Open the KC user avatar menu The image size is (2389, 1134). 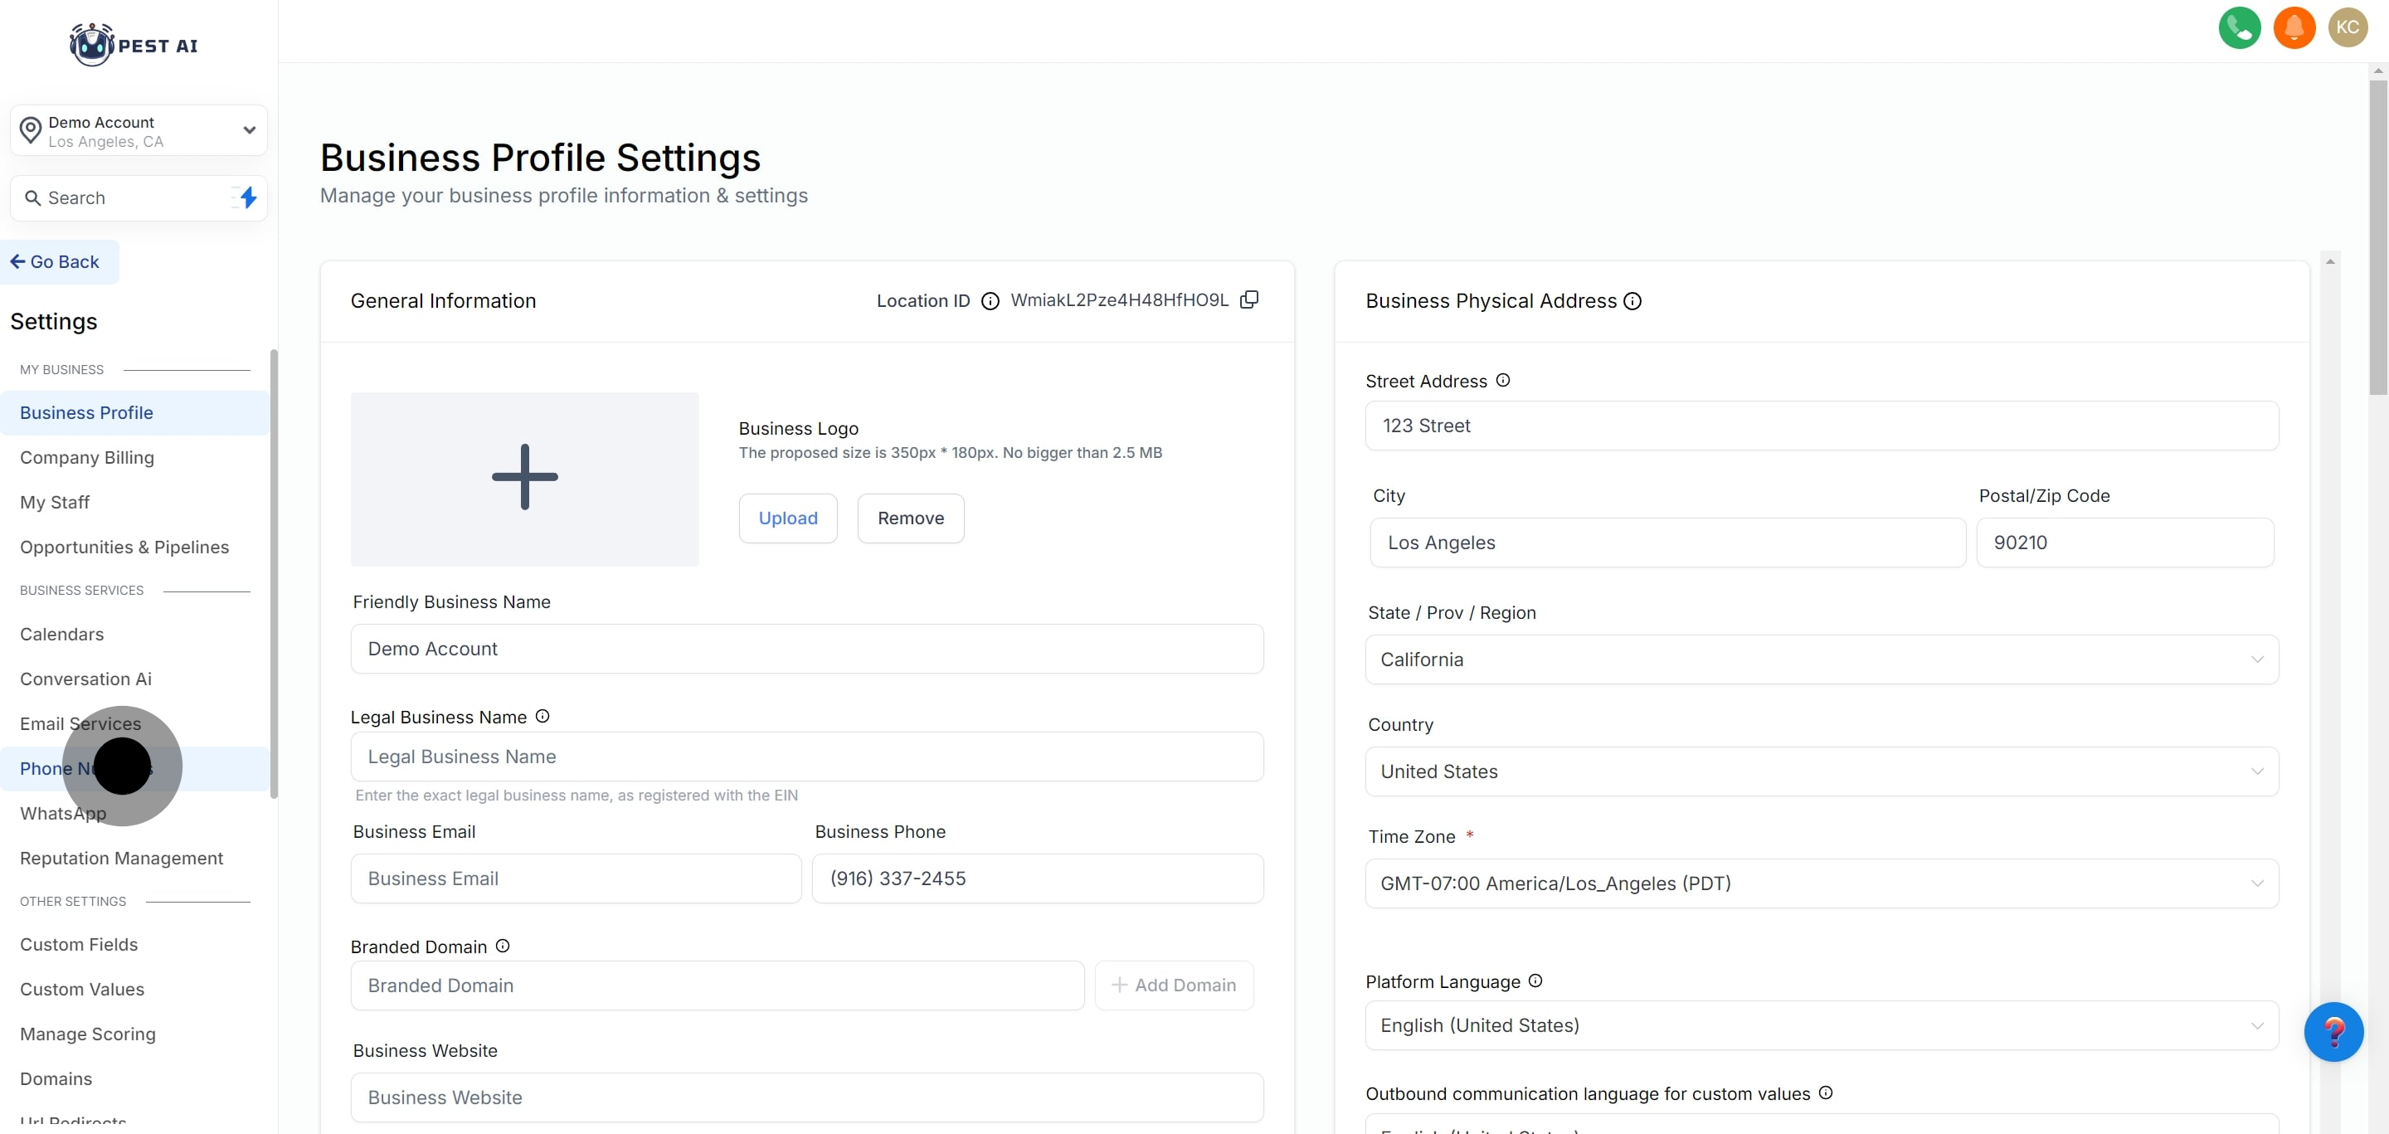pos(2348,27)
